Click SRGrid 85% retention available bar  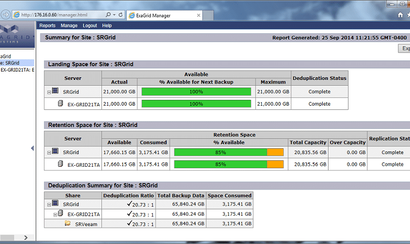tap(229, 152)
